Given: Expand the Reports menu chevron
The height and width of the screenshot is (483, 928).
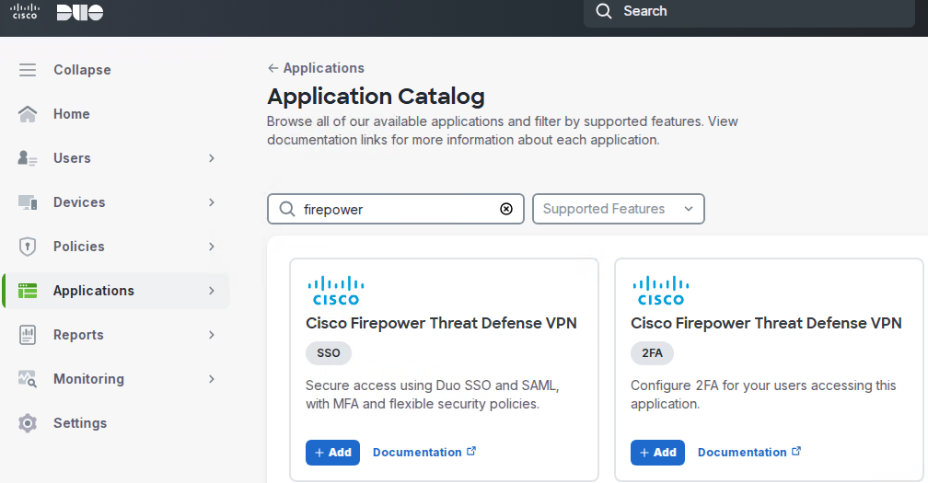Looking at the screenshot, I should coord(212,335).
